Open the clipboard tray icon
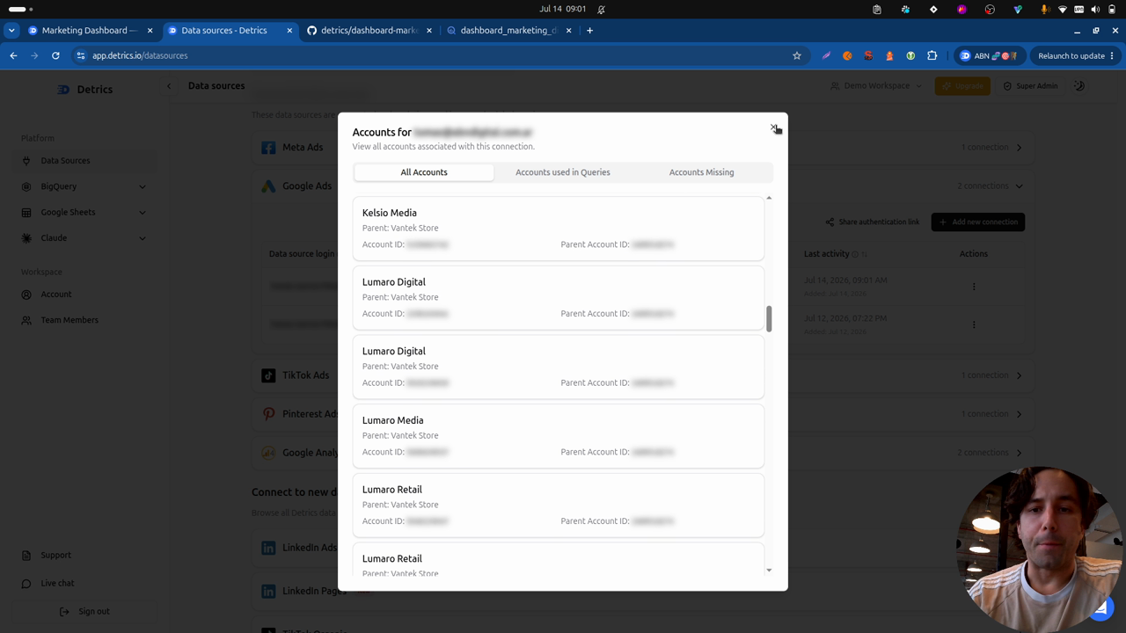Screen dimensions: 1126x633 (x=877, y=9)
